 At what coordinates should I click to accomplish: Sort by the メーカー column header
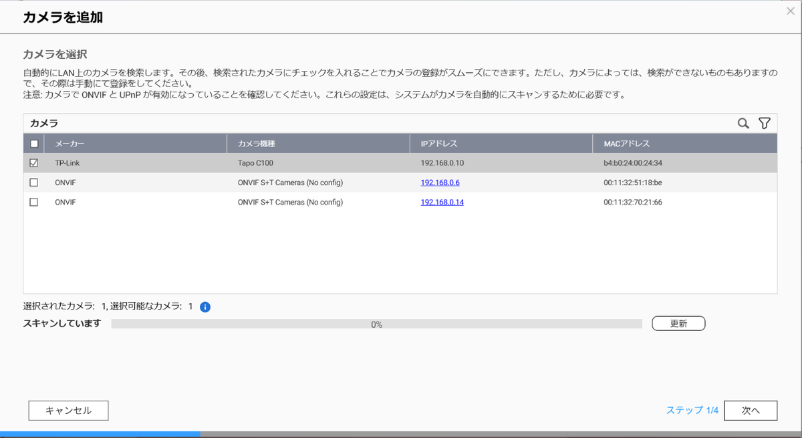[x=70, y=144]
